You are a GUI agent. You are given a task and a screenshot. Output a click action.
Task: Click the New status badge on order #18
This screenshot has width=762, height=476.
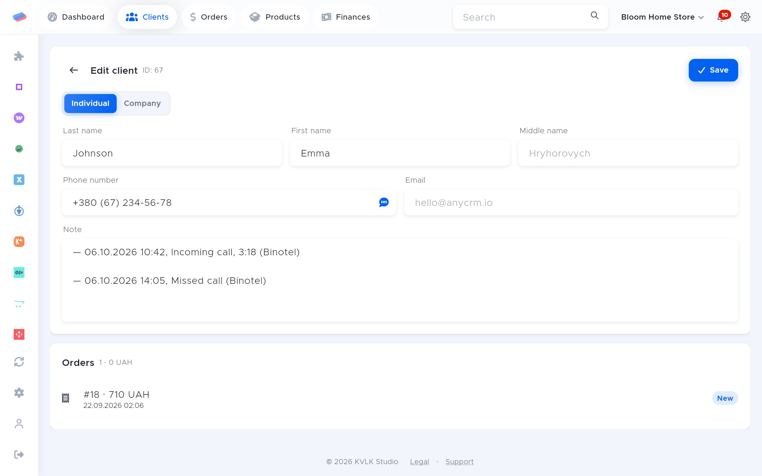pyautogui.click(x=725, y=398)
